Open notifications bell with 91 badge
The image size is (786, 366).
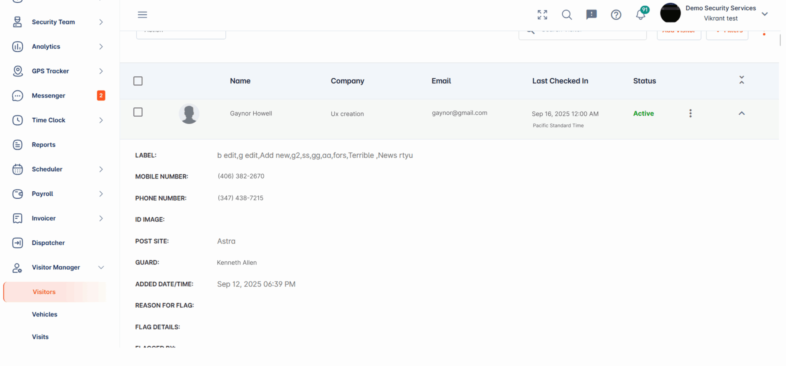click(641, 15)
